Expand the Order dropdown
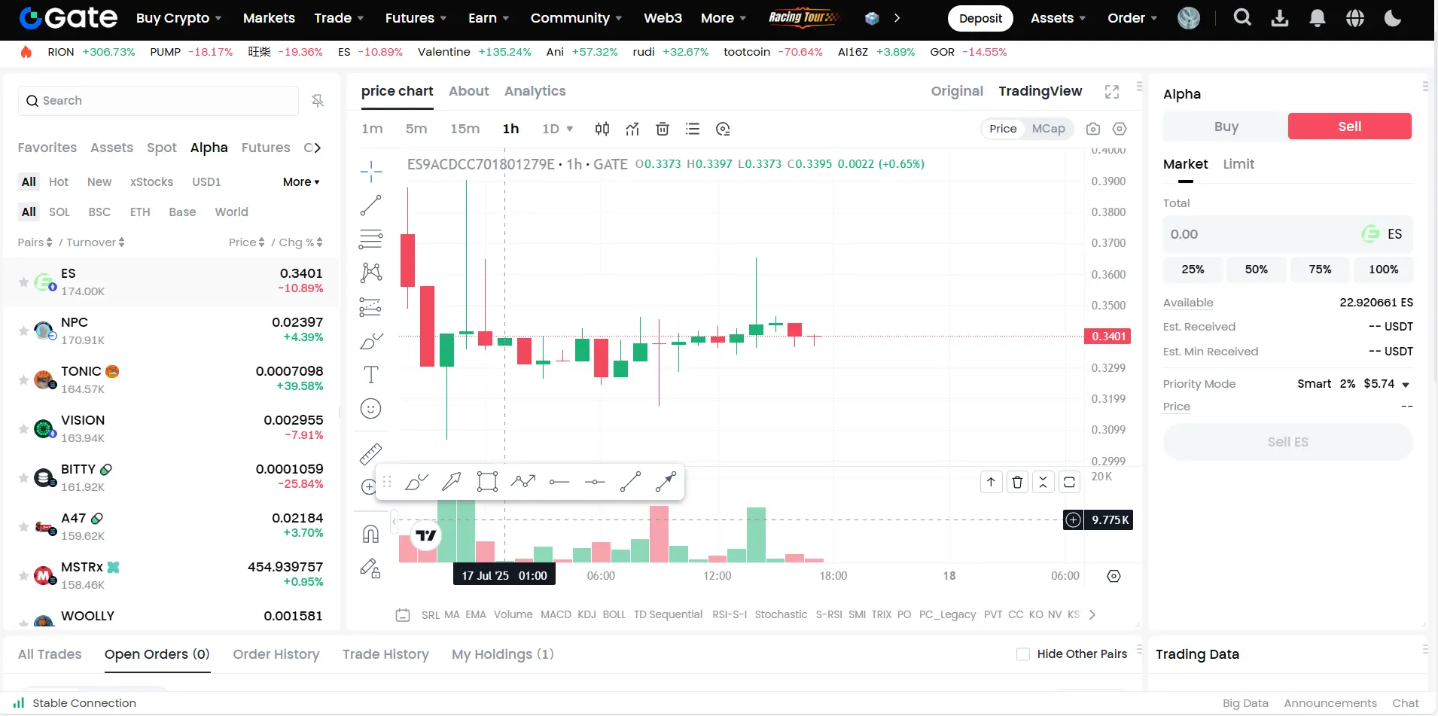The height and width of the screenshot is (716, 1438). [1132, 17]
